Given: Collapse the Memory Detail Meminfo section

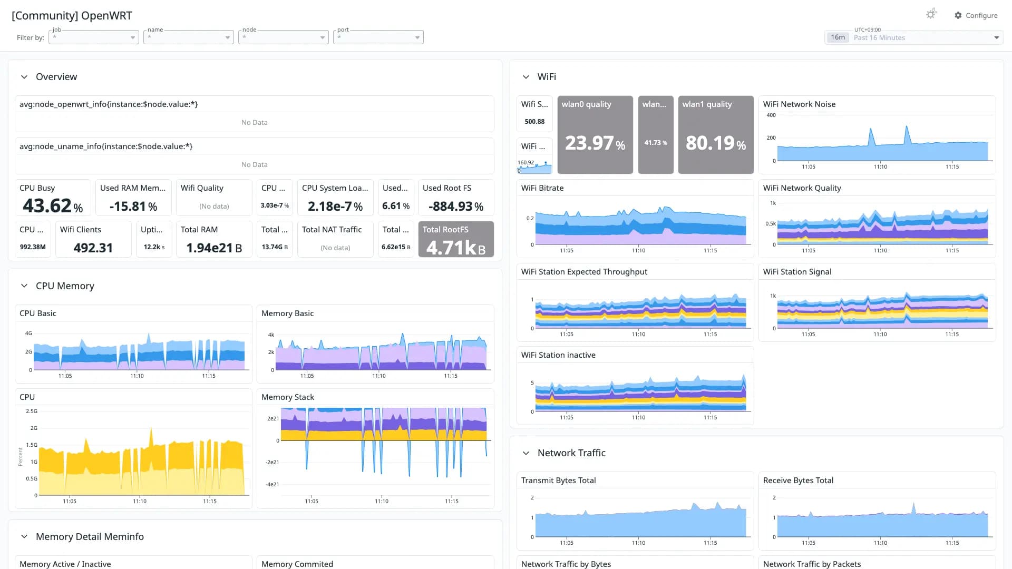Looking at the screenshot, I should pyautogui.click(x=24, y=536).
